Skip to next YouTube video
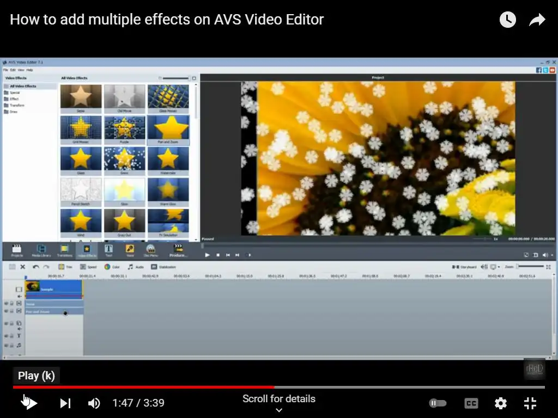The image size is (558, 418). click(x=65, y=403)
